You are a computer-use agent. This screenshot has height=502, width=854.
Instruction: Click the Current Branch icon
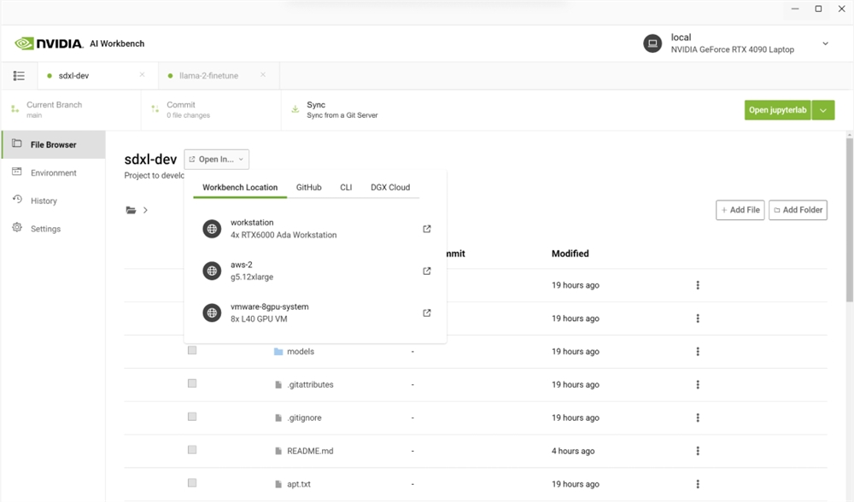point(15,109)
